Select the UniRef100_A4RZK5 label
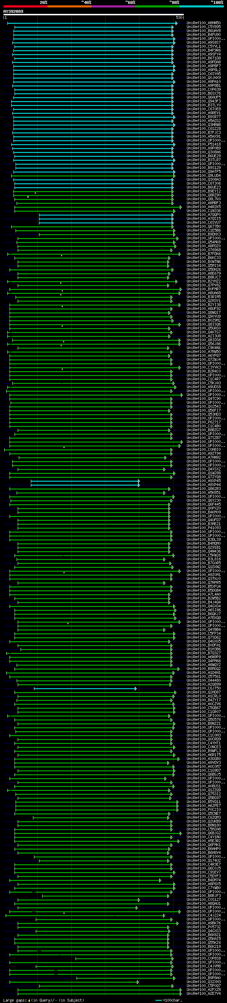This screenshot has width=227, height=1003. (x=204, y=207)
